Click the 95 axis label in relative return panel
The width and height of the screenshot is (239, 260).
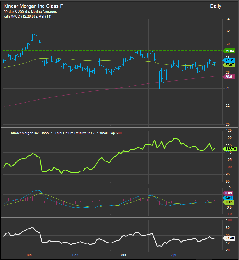[228, 174]
